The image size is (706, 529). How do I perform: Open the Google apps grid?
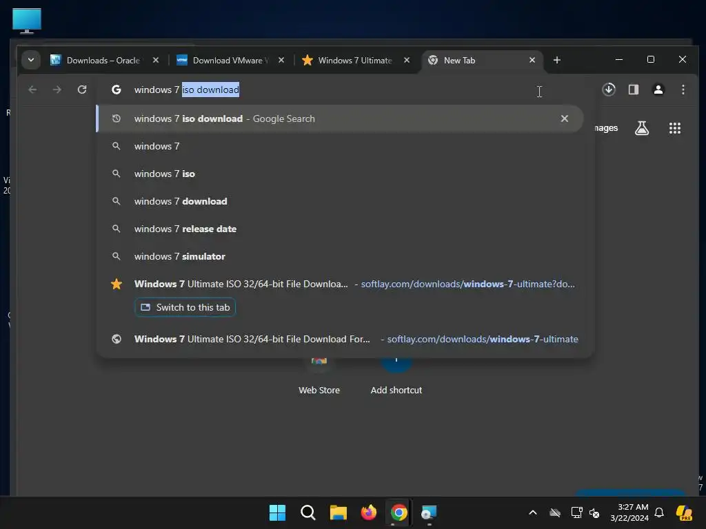point(674,128)
